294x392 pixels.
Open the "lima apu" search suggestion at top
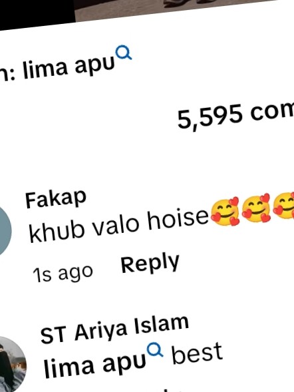69,66
